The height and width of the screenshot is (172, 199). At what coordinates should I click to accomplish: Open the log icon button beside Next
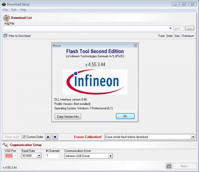(169, 166)
